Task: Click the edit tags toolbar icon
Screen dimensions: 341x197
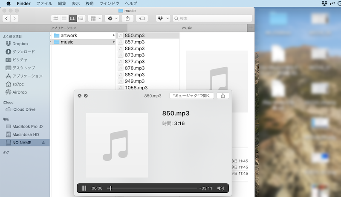Action: 142,18
